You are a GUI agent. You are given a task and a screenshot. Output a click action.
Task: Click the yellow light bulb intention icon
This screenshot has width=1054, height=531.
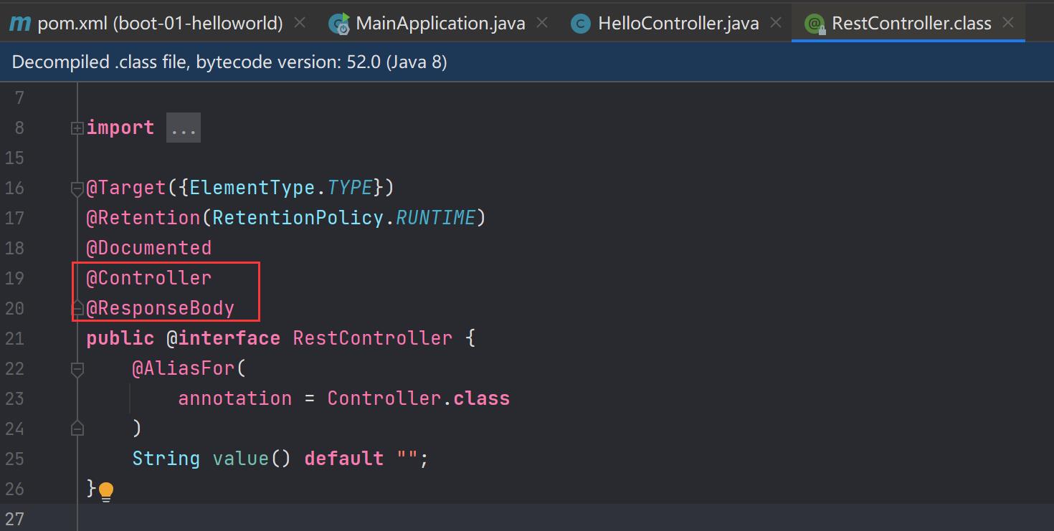(x=106, y=491)
